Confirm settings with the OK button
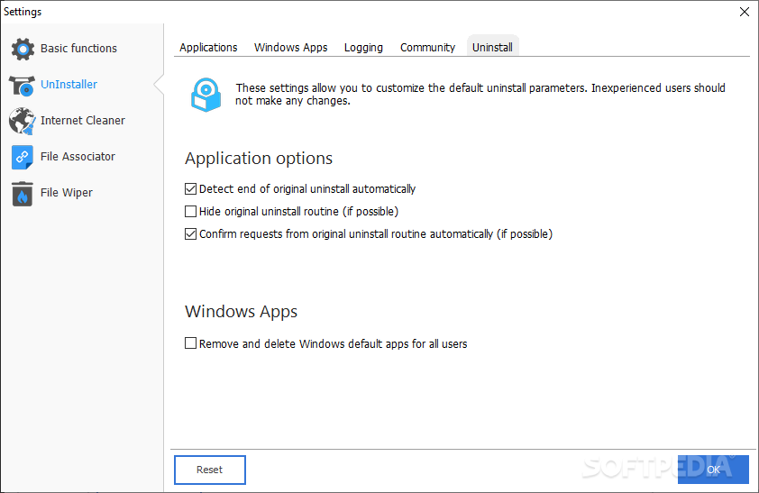 click(x=713, y=470)
